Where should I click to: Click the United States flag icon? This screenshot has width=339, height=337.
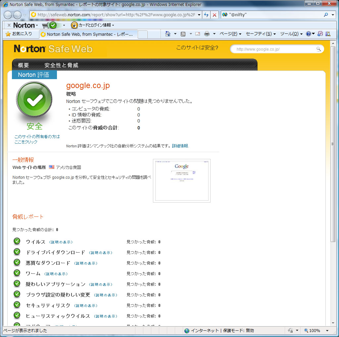tap(52, 167)
